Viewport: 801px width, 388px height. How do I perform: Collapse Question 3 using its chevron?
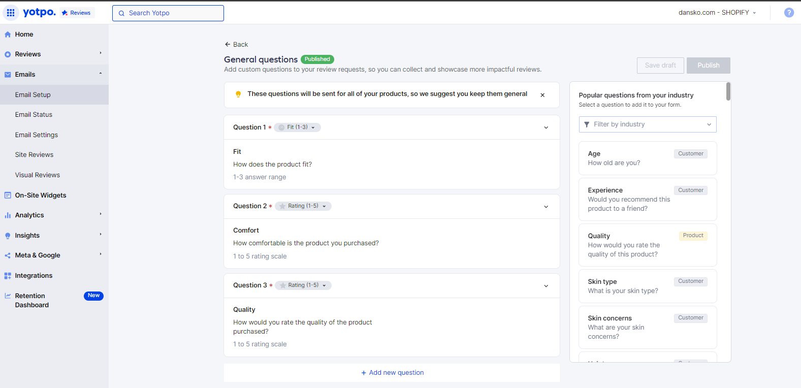point(546,286)
